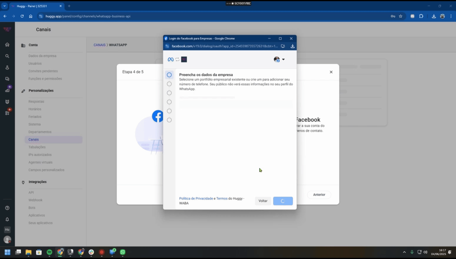Click the password key icon in address bar

(x=393, y=16)
